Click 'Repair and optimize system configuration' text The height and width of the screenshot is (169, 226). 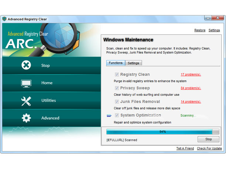click(143, 123)
